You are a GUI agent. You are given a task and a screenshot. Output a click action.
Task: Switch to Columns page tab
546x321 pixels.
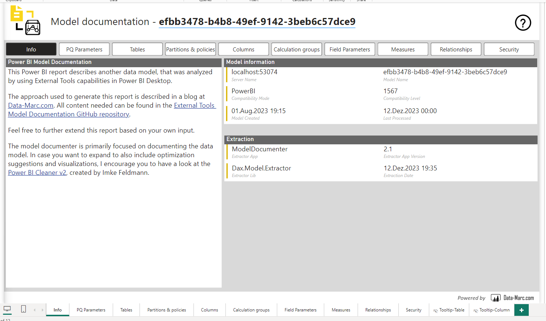tap(210, 310)
